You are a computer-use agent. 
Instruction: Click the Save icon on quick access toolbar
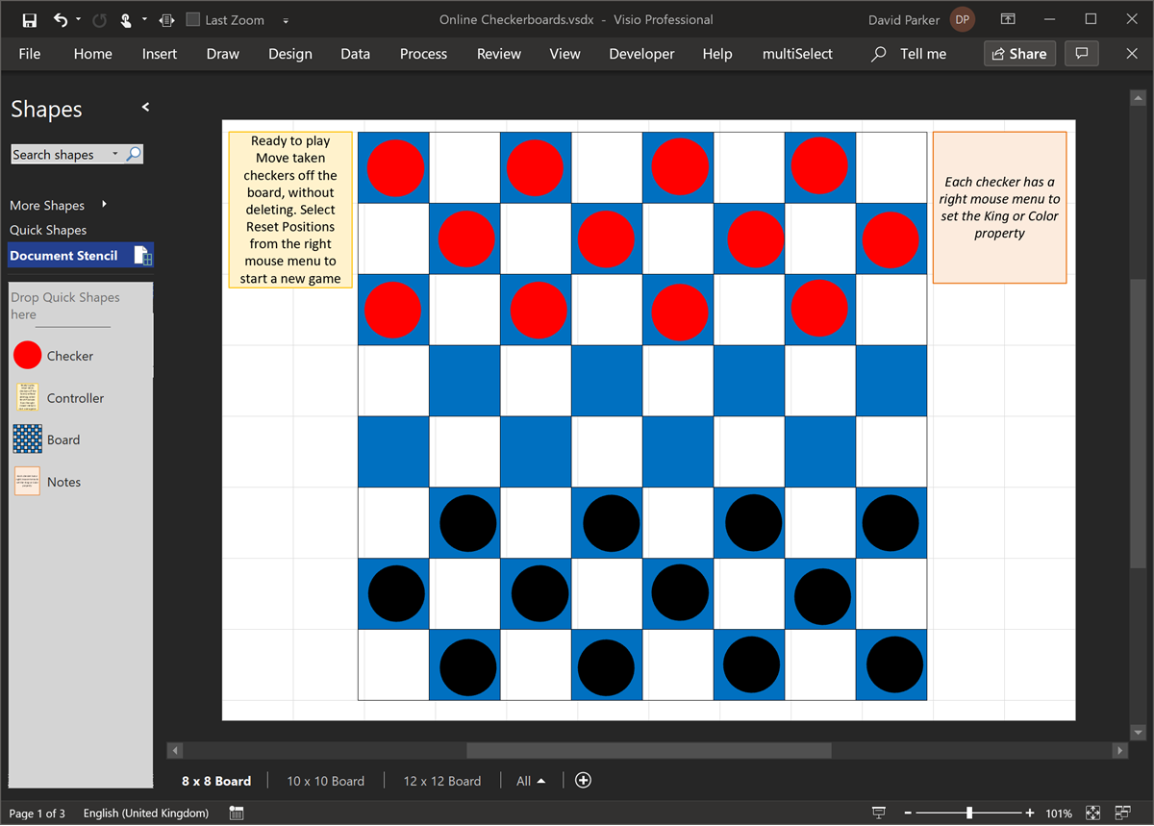tap(32, 19)
